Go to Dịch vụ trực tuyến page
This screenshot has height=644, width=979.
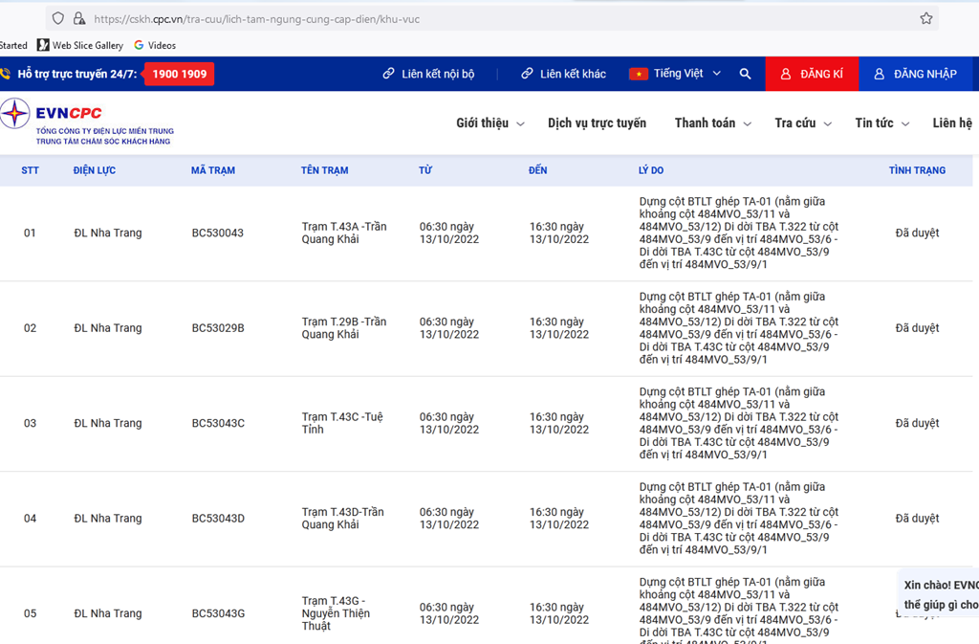[597, 123]
